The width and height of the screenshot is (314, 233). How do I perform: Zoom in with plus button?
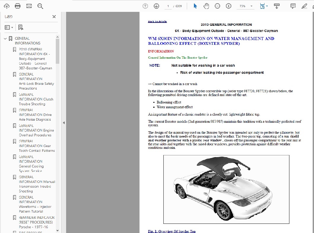click(229, 6)
